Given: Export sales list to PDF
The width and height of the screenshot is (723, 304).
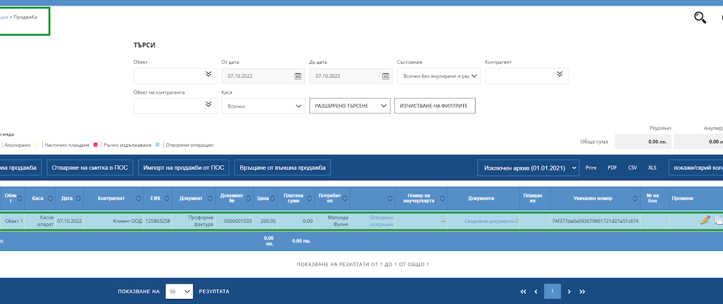Looking at the screenshot, I should pos(612,168).
